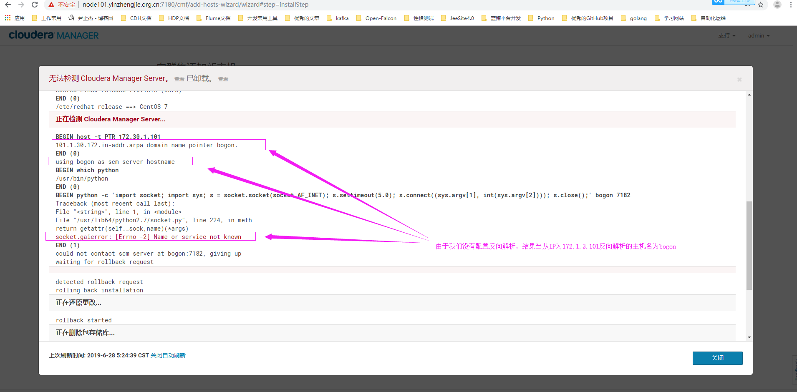
Task: Click the not-secure warning triangle icon
Action: tap(51, 5)
